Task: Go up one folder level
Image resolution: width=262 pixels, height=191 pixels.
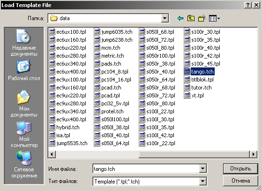Action: click(x=191, y=18)
